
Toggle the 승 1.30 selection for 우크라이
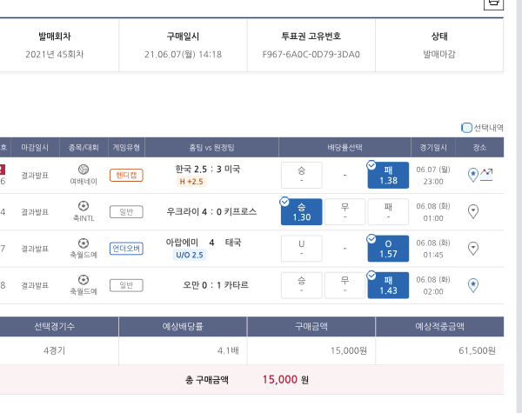pyautogui.click(x=302, y=211)
